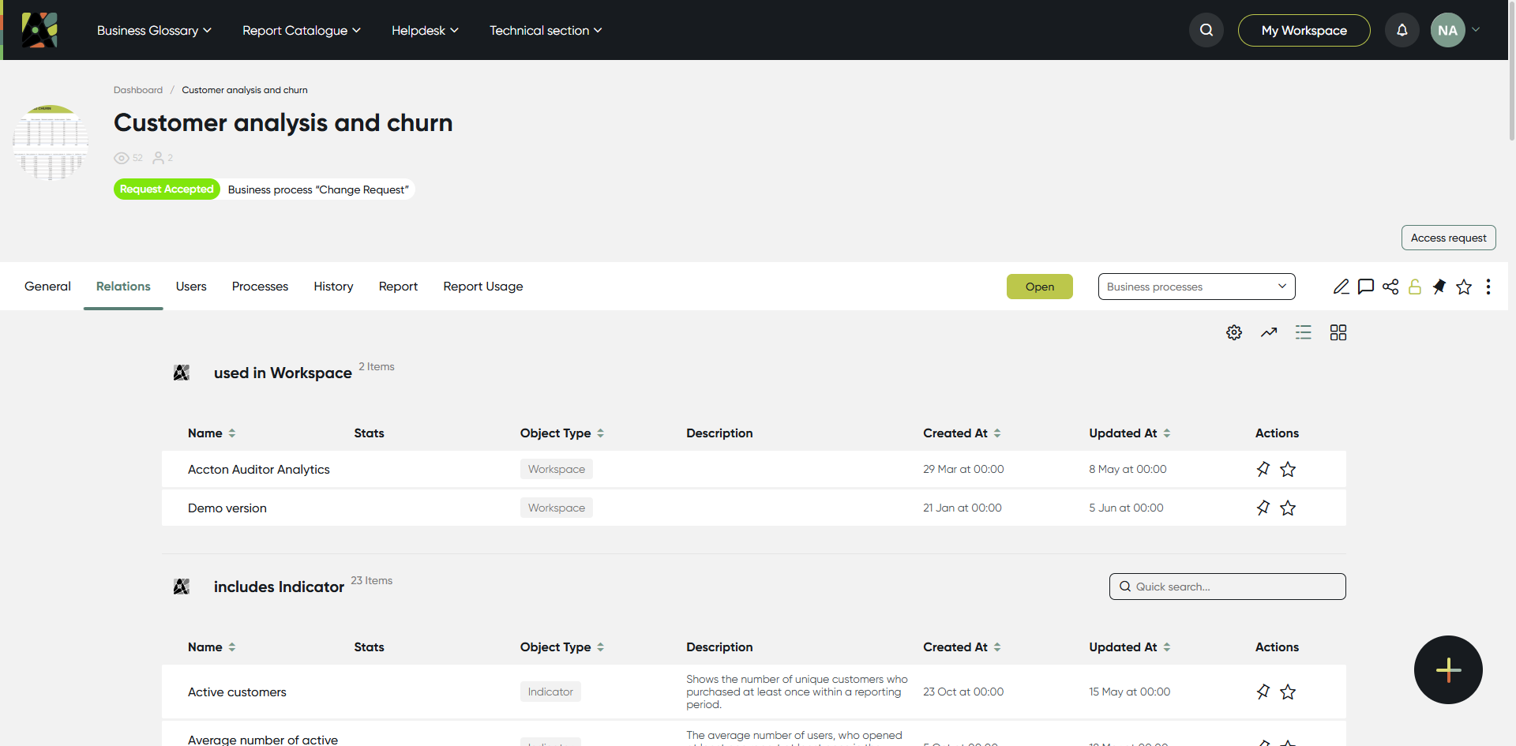Click the used in Workspace section icon

[182, 373]
